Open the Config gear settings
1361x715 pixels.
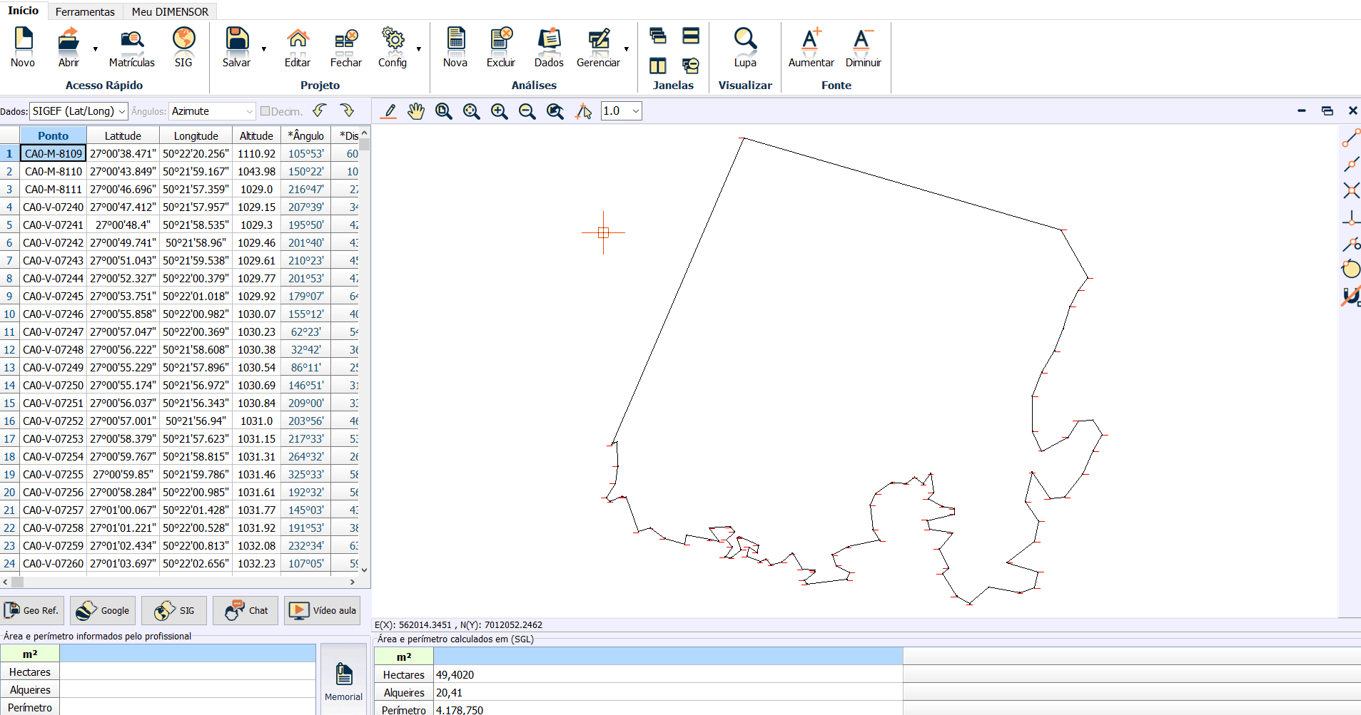[393, 40]
